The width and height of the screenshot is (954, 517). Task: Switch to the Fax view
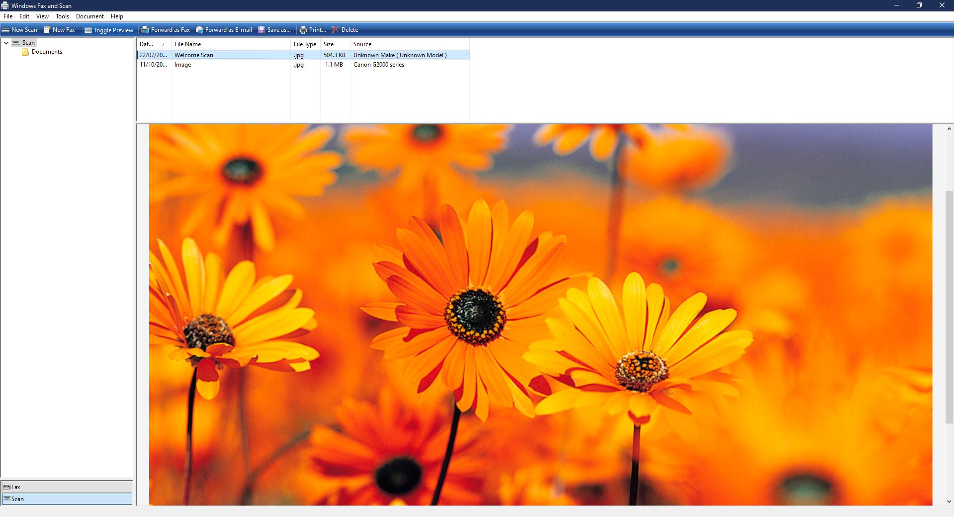67,487
